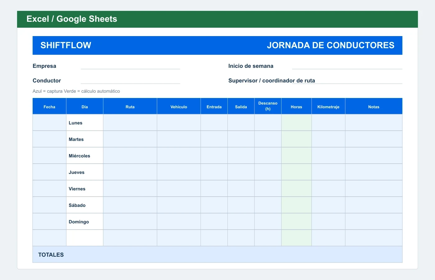Image resolution: width=435 pixels, height=280 pixels.
Task: Click the Supervisor / coordinador de ruta label
Action: point(272,81)
